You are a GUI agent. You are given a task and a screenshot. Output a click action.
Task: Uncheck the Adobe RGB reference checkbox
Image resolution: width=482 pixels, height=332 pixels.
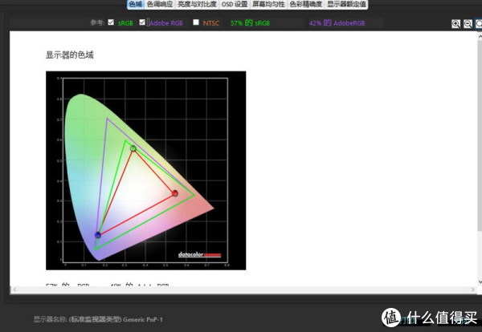tap(142, 22)
